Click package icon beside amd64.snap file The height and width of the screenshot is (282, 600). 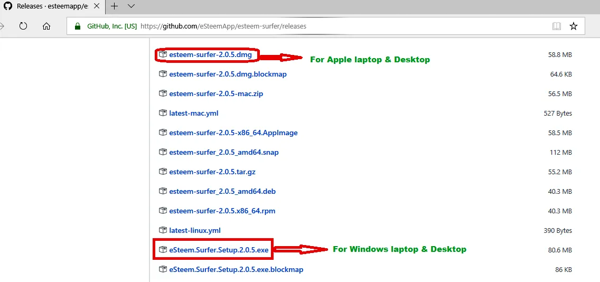tap(163, 152)
